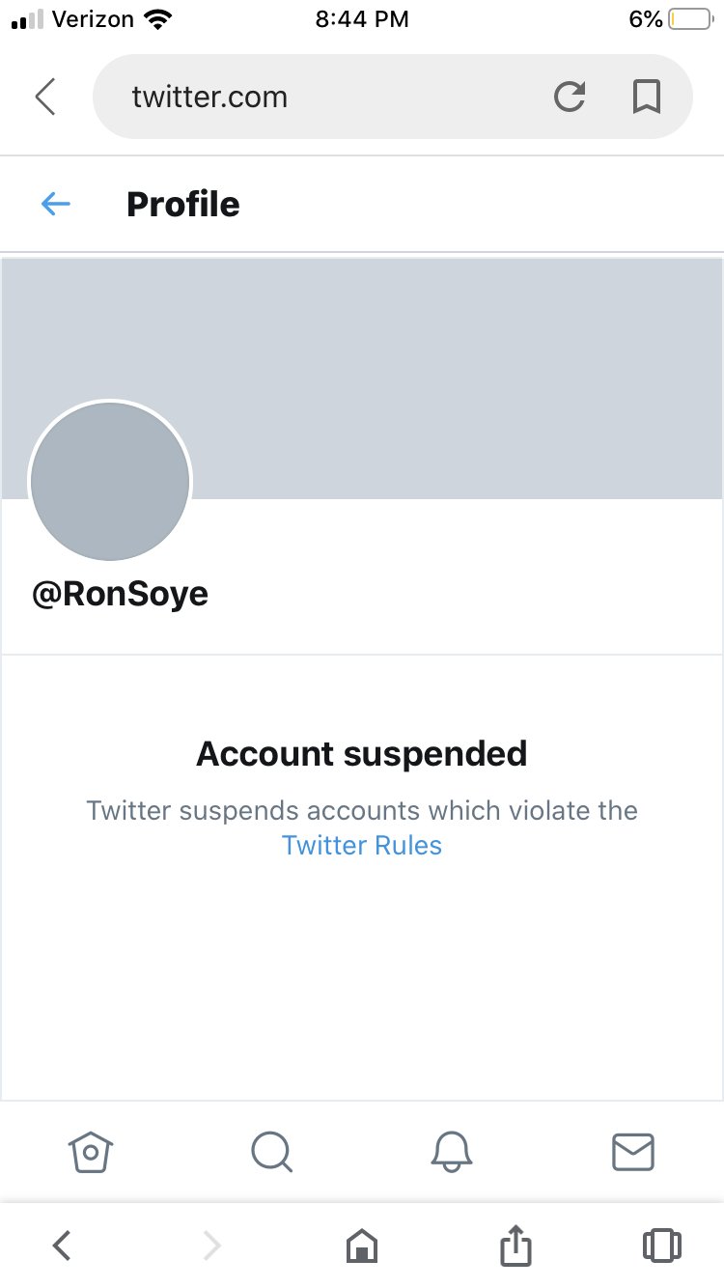Go to browser home page icon
The image size is (724, 1288).
[x=362, y=1246]
